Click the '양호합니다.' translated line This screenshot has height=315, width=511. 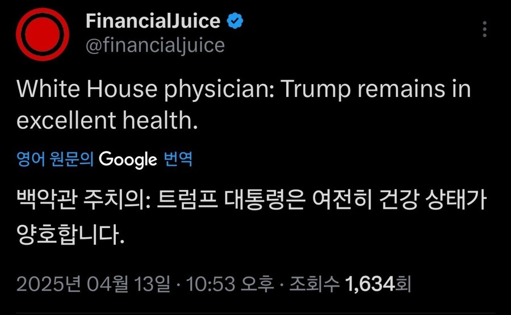tap(71, 234)
